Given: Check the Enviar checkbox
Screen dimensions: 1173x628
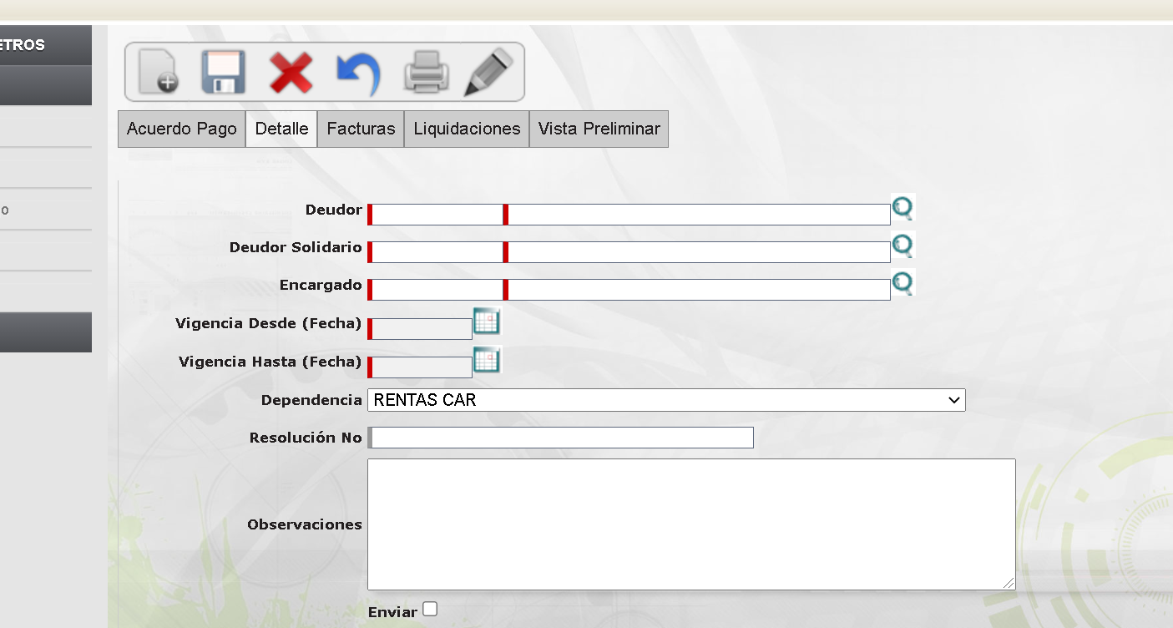Looking at the screenshot, I should point(430,609).
